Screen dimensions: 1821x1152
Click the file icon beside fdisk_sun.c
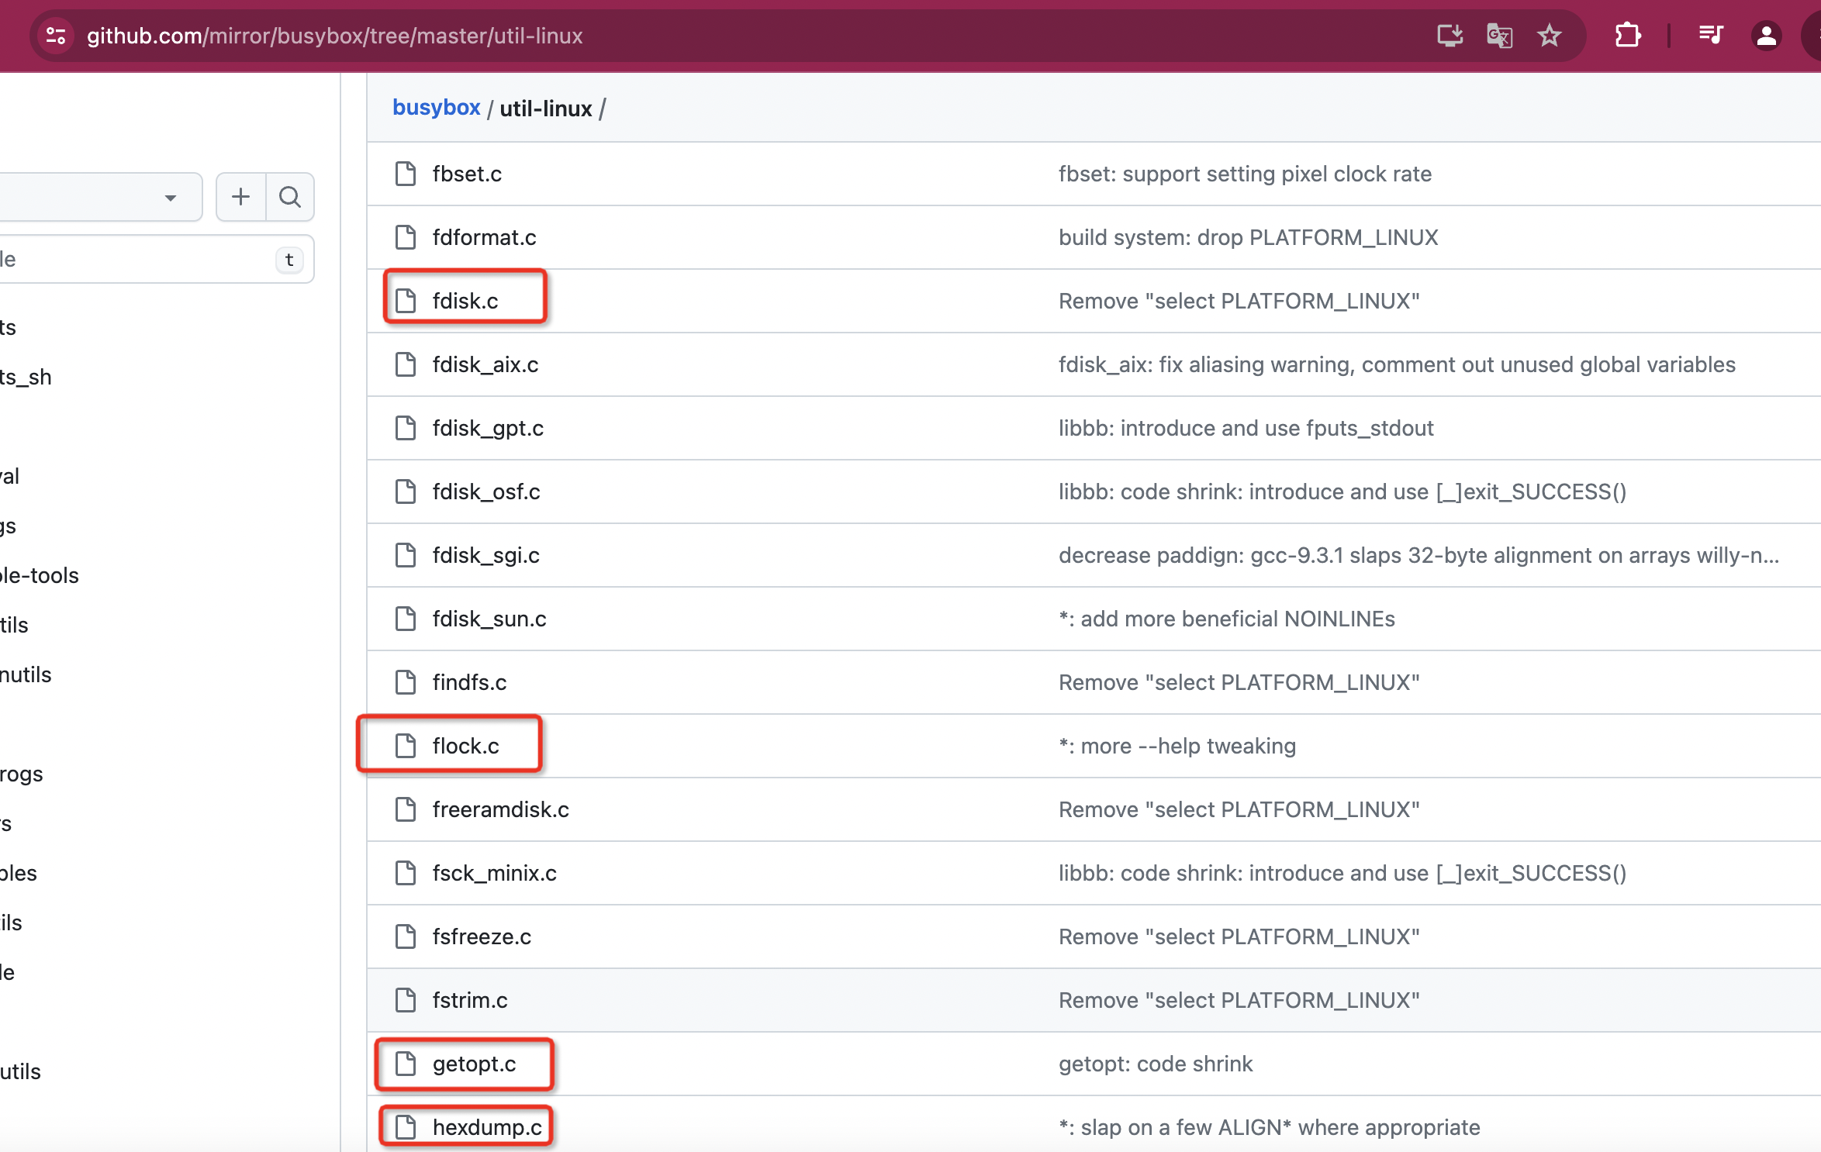[x=406, y=619]
